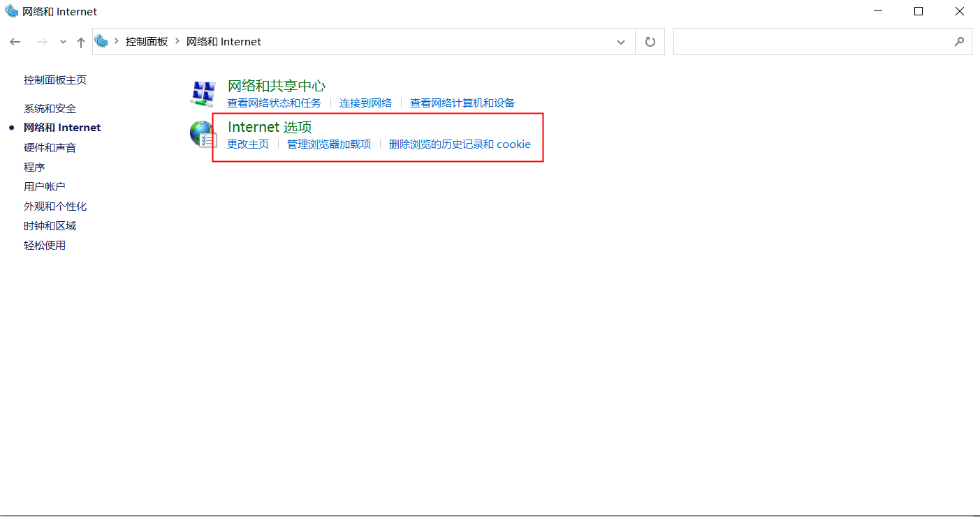Screen dimensions: 980x517
Task: Click 管理浏览器加载项 link
Action: (329, 144)
